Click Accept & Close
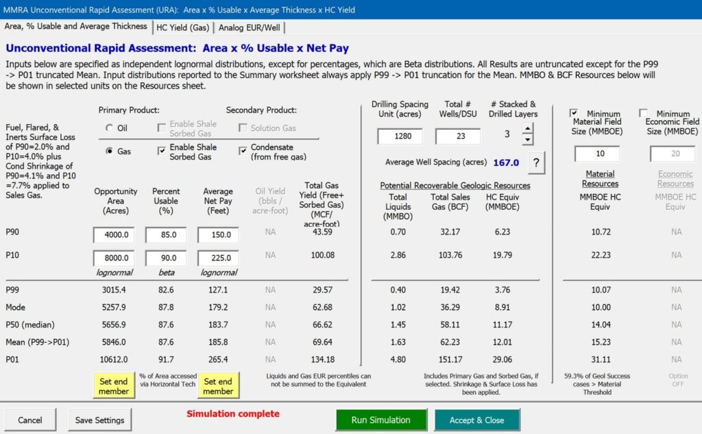702x434 pixels. tap(477, 420)
